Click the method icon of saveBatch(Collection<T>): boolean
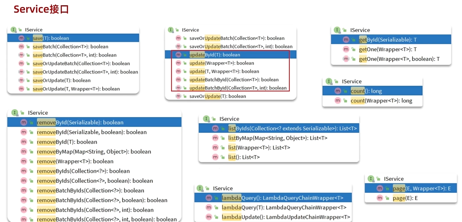Image resolution: width=462 pixels, height=222 pixels. pyautogui.click(x=21, y=47)
